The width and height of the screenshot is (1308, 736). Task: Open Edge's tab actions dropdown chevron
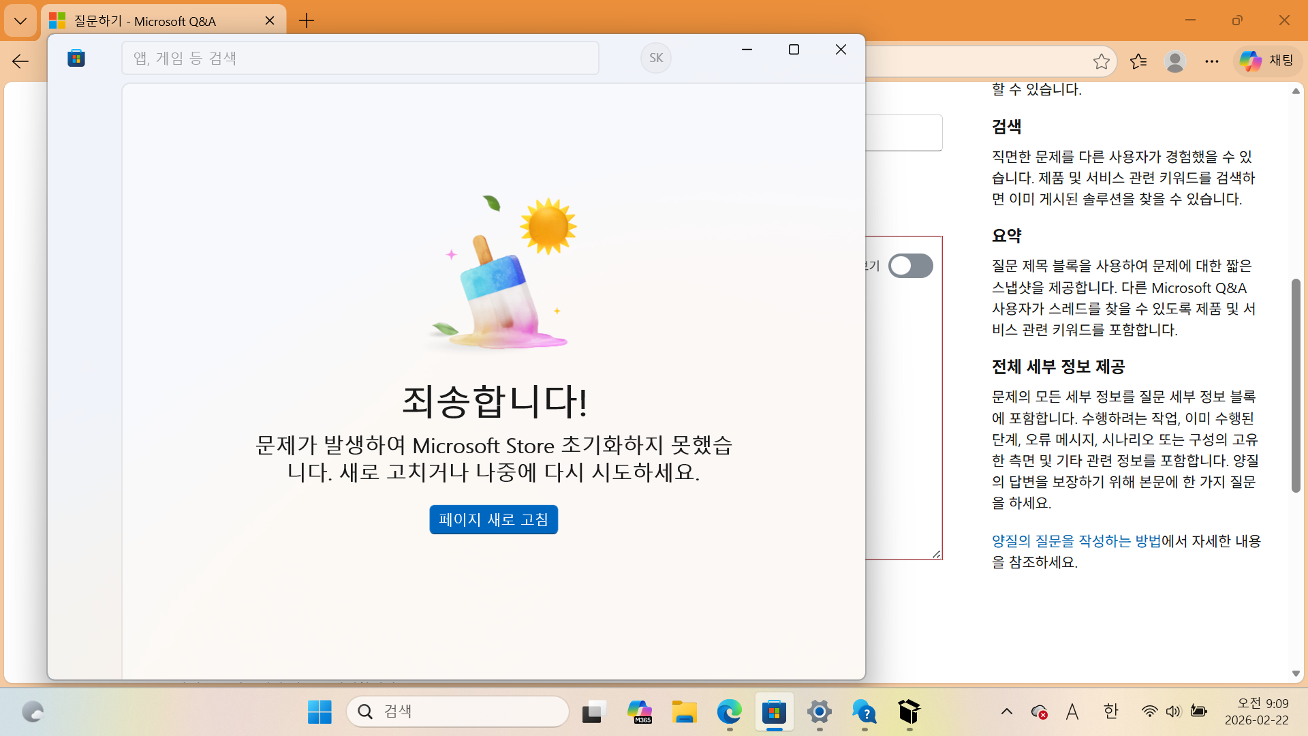[x=20, y=20]
